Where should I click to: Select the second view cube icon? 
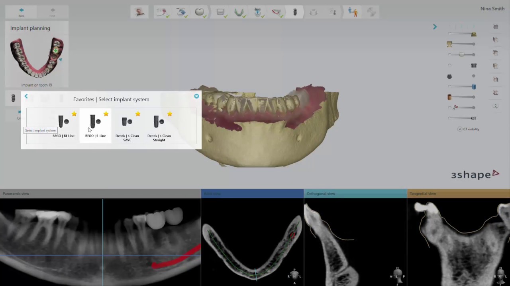496,40
